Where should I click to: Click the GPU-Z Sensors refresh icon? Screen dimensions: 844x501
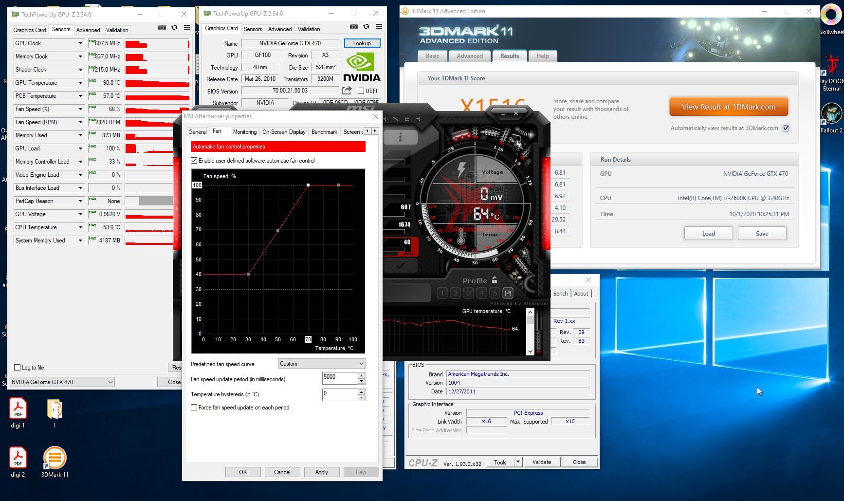tap(175, 28)
